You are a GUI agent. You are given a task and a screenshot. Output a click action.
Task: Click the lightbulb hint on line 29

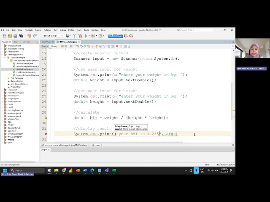(46, 118)
